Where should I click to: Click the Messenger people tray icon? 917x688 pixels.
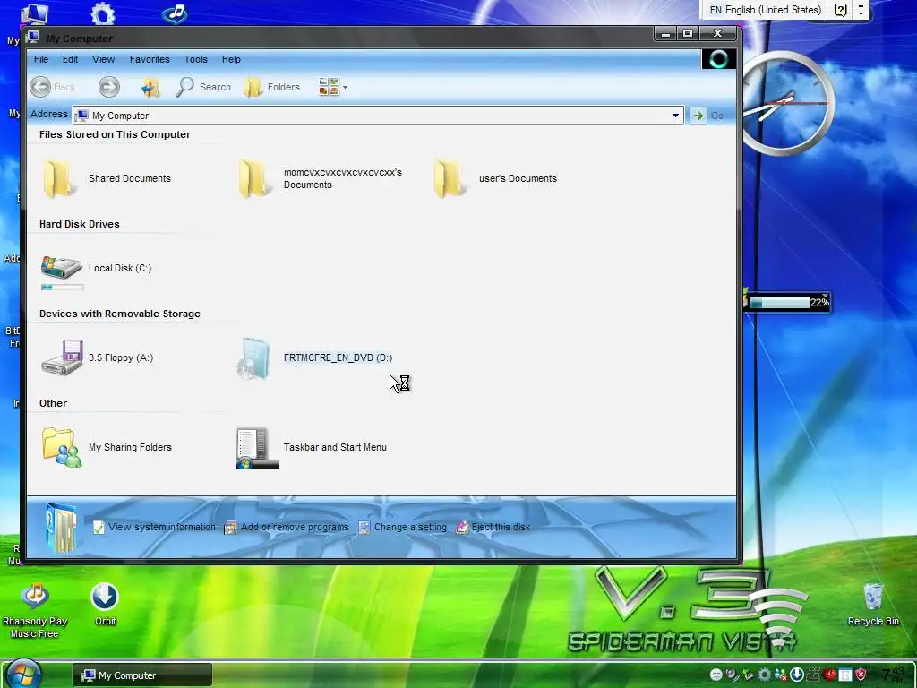click(x=781, y=675)
